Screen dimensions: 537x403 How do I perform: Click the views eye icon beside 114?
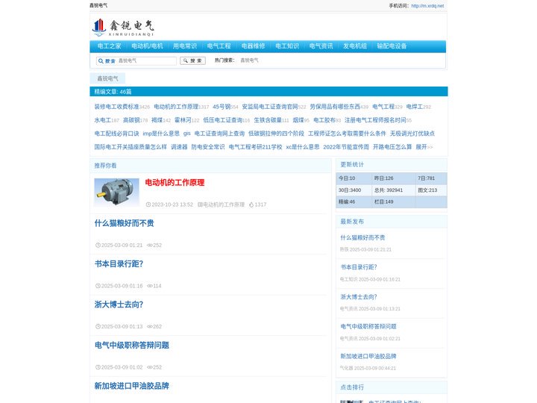coord(150,286)
